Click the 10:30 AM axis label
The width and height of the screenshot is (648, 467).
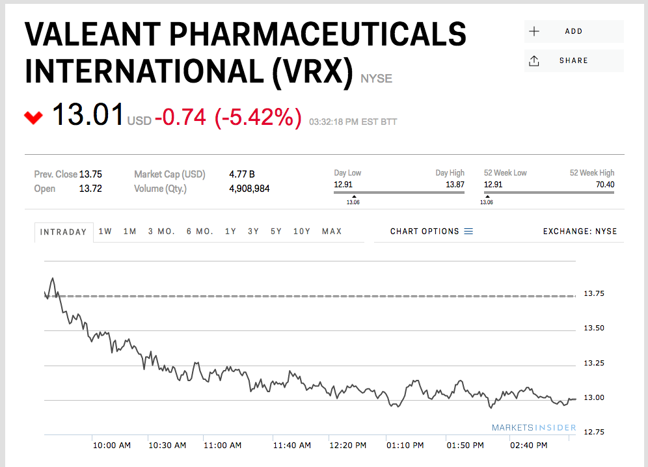click(167, 446)
